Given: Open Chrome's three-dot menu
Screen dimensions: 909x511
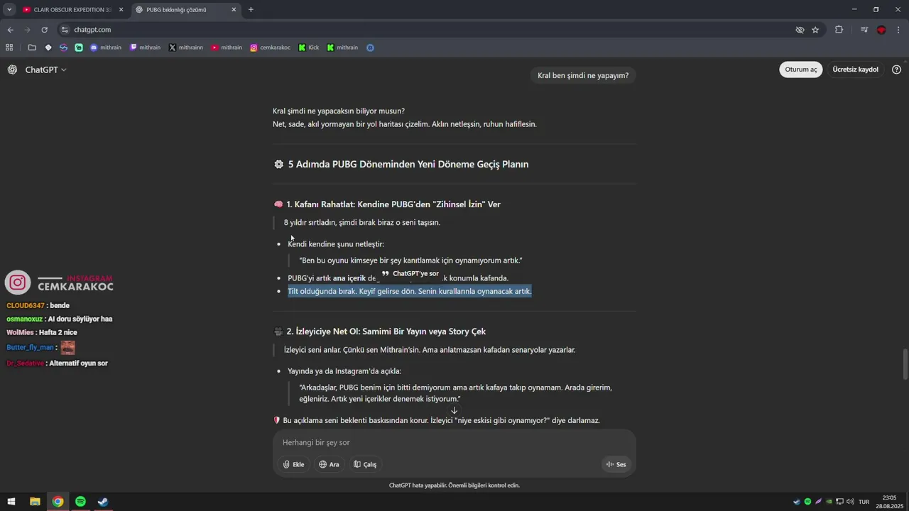Looking at the screenshot, I should pos(899,30).
